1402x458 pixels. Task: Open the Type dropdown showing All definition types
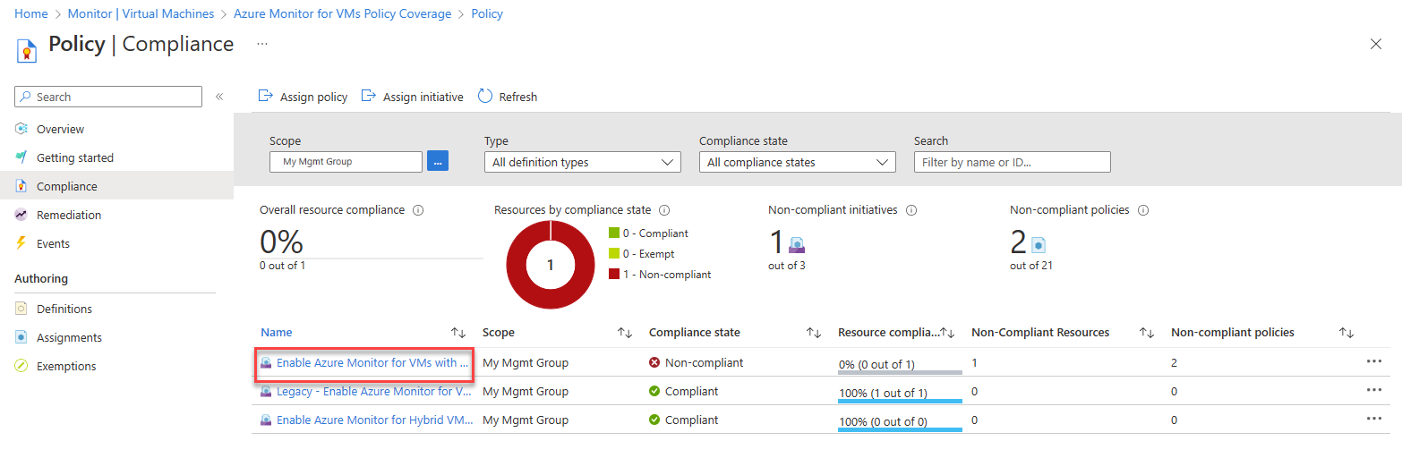pyautogui.click(x=582, y=162)
